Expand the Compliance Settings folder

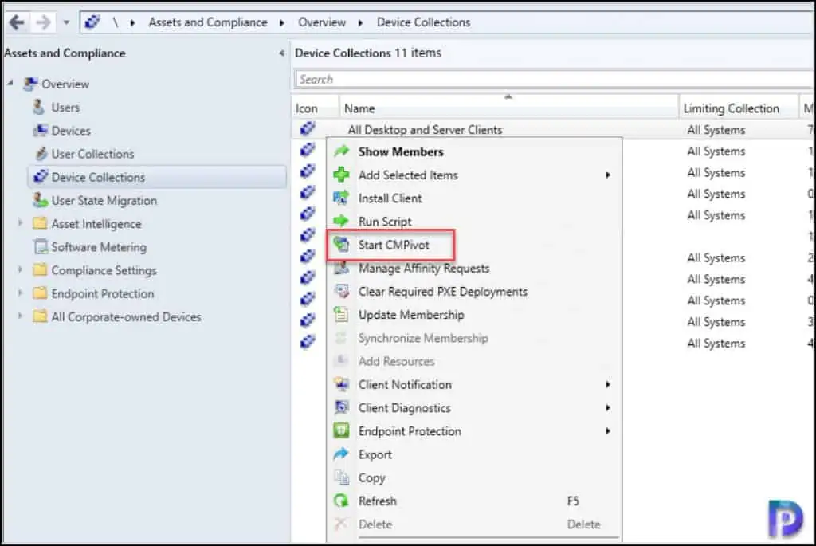click(x=20, y=269)
